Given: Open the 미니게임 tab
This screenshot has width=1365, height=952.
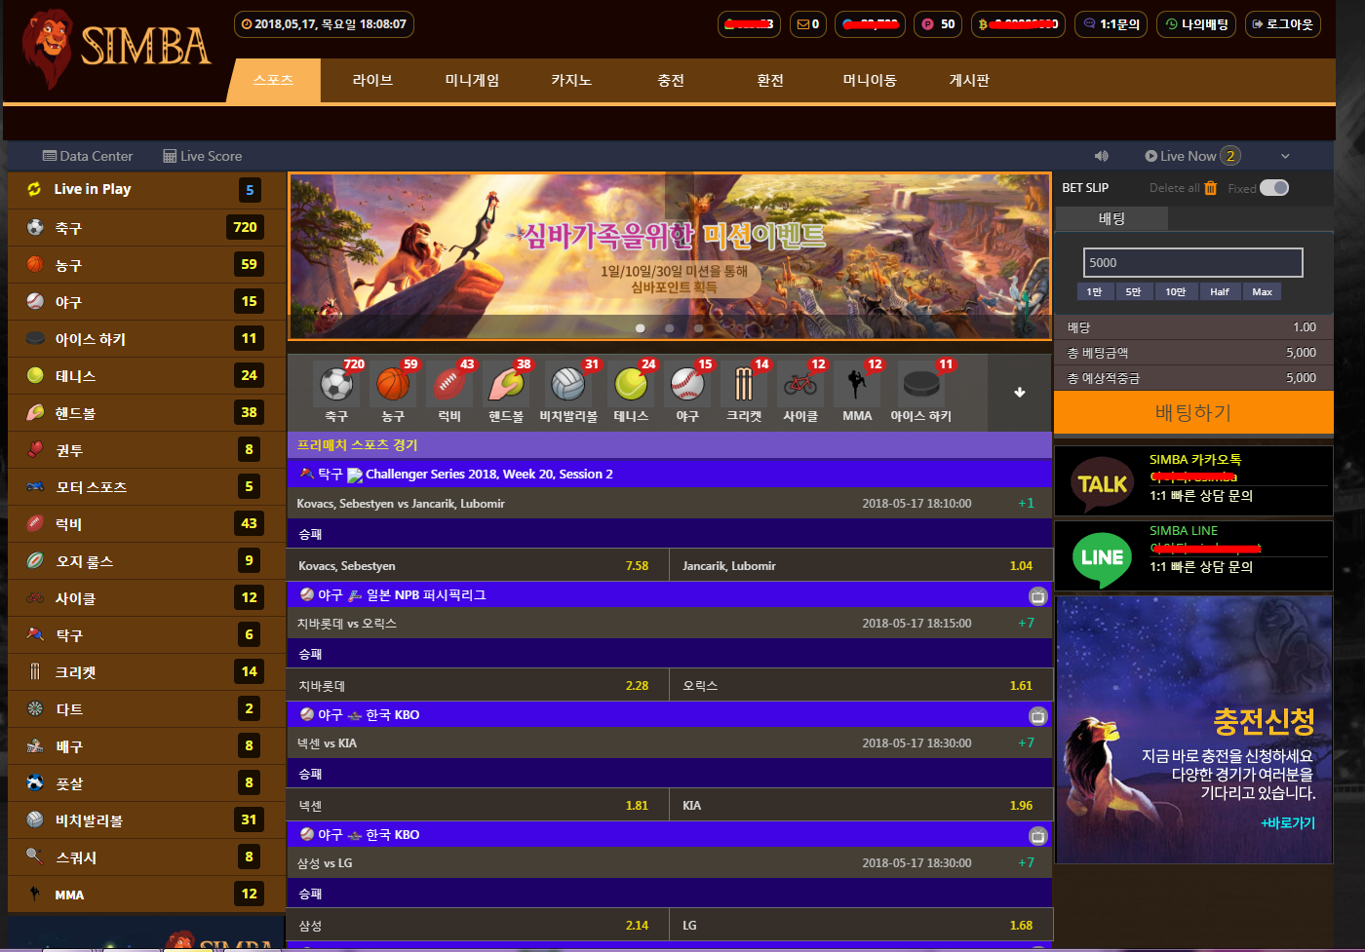Looking at the screenshot, I should coord(472,80).
